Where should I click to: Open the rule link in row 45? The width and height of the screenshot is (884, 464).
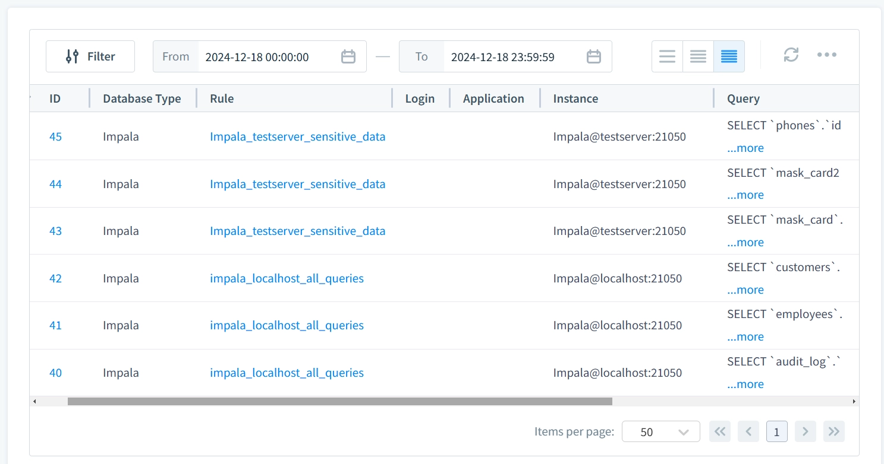298,136
